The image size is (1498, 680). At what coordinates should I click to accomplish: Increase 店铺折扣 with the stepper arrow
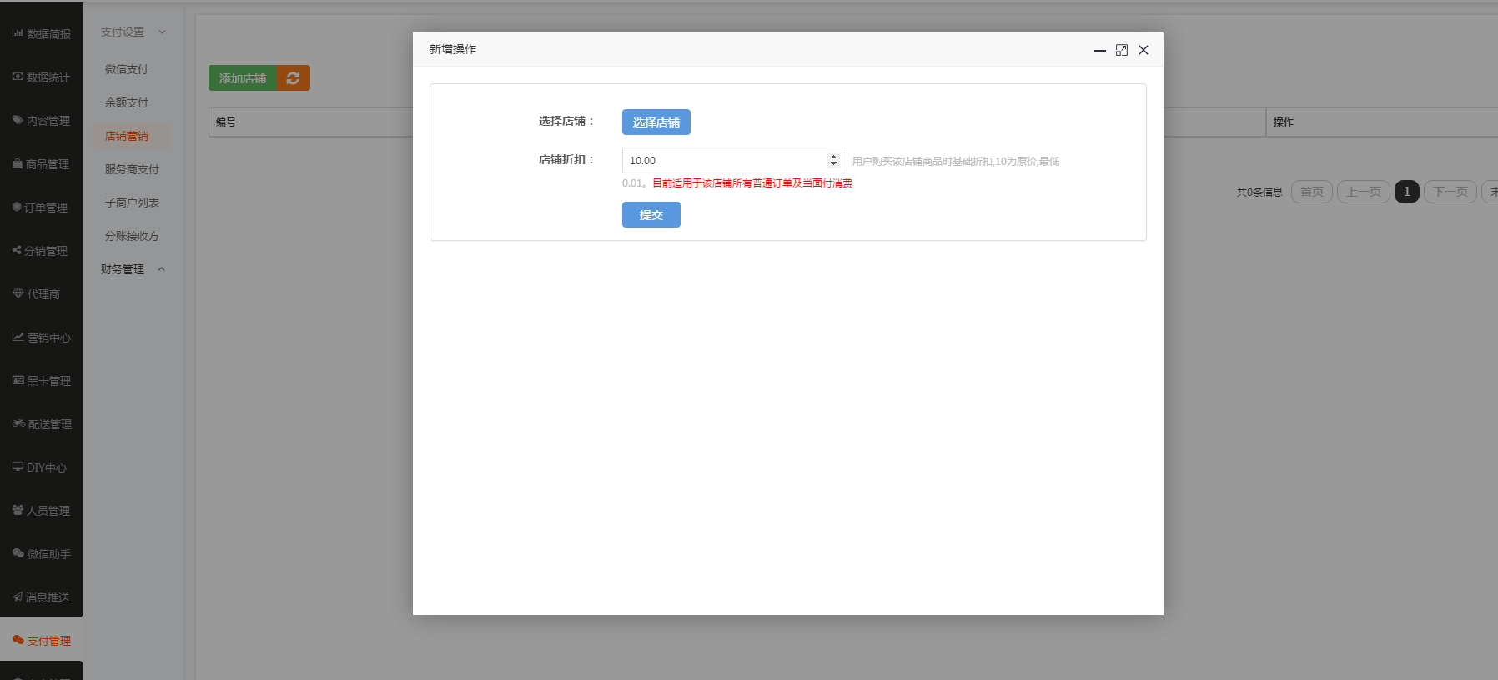[x=833, y=157]
